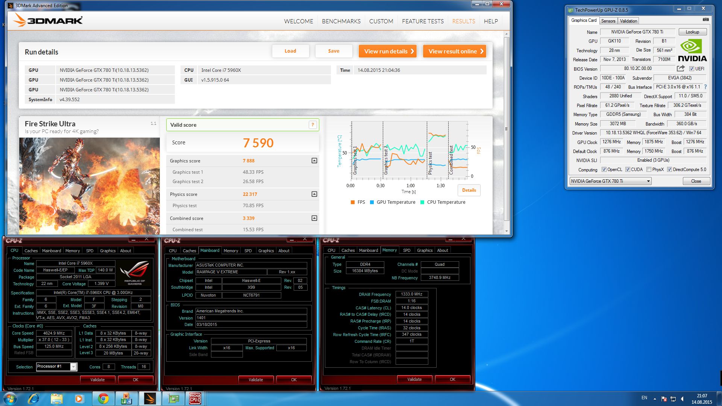Click the volume speaker icon in the tray

[x=683, y=399]
